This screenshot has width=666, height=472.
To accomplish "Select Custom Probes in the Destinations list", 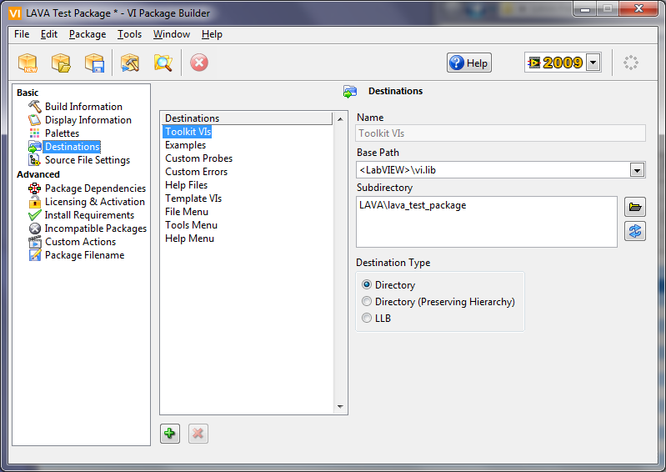I will tap(198, 158).
